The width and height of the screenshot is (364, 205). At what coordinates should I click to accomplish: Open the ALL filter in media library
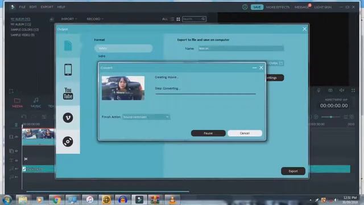click(164, 19)
